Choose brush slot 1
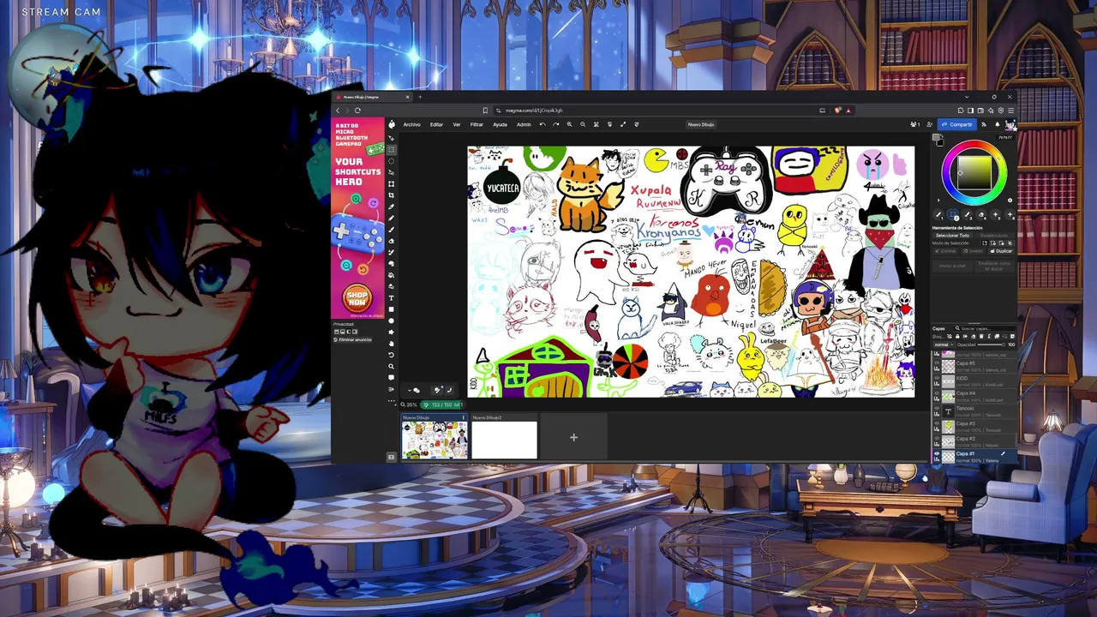Screen dimensions: 1097x617 click(x=939, y=215)
